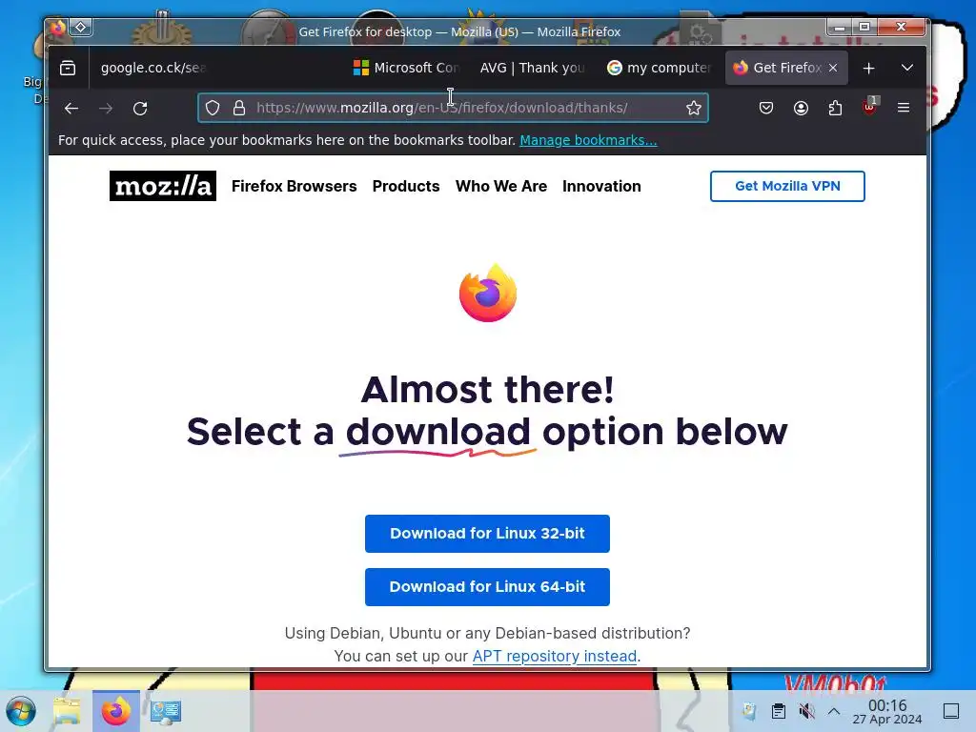
Task: Bookmark this page with the star
Action: pos(694,108)
